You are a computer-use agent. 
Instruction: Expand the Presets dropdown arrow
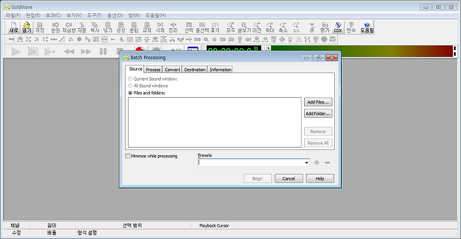[x=307, y=163]
